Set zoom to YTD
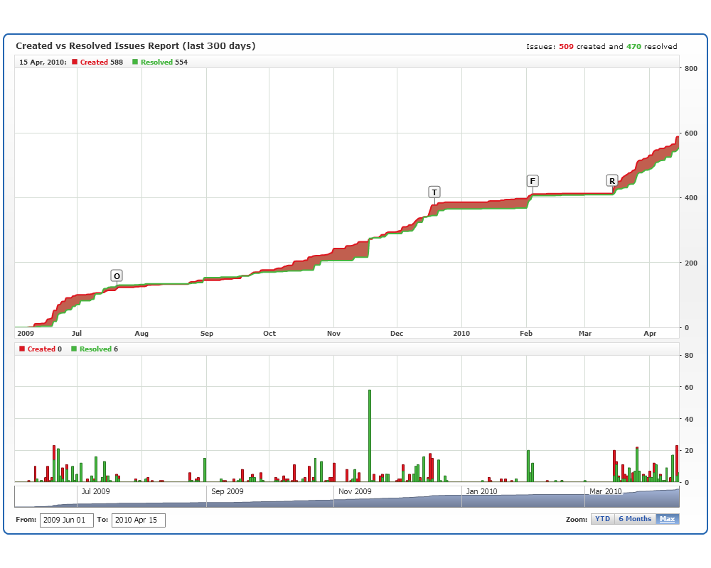This screenshot has width=711, height=568. (602, 519)
